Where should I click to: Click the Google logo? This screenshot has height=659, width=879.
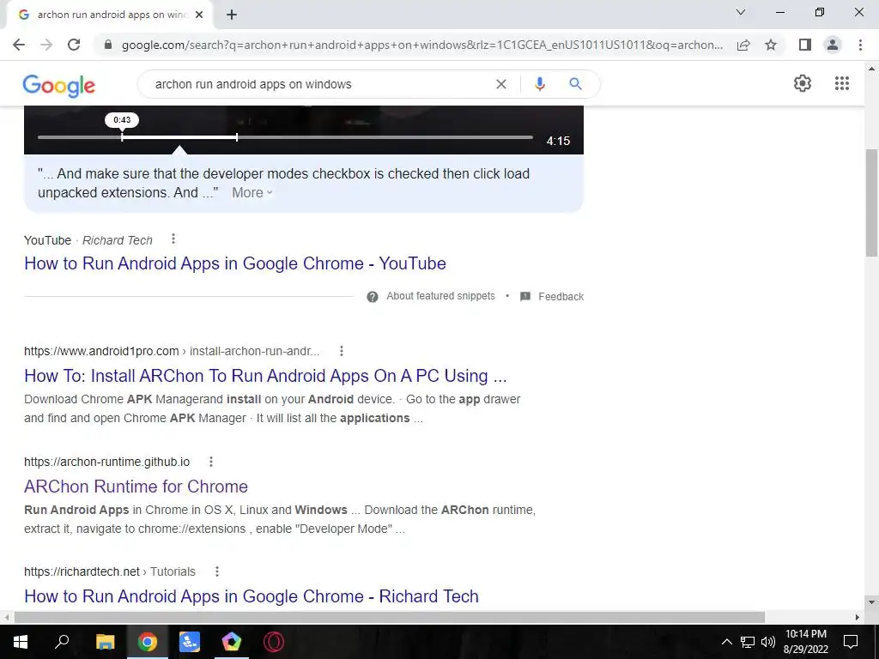(59, 85)
